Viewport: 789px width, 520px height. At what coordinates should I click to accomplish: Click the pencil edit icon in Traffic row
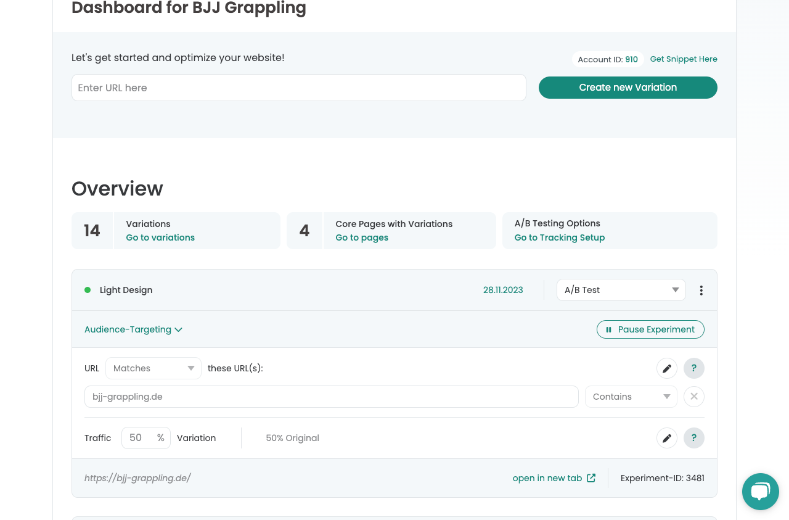666,438
